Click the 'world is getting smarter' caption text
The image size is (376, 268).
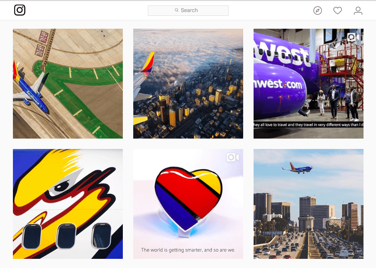[x=188, y=250]
